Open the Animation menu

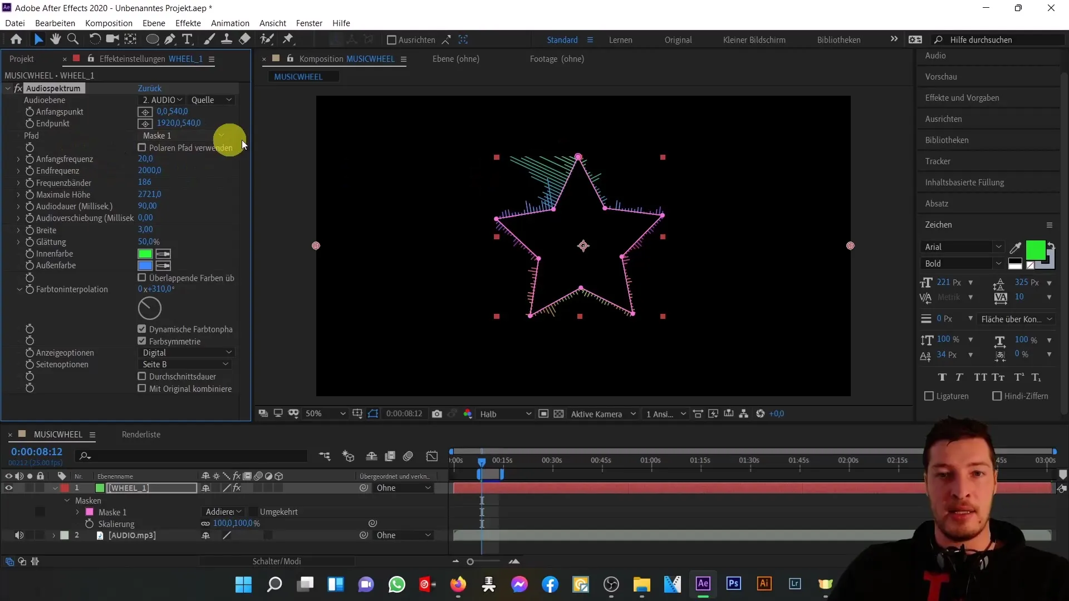[x=230, y=23]
